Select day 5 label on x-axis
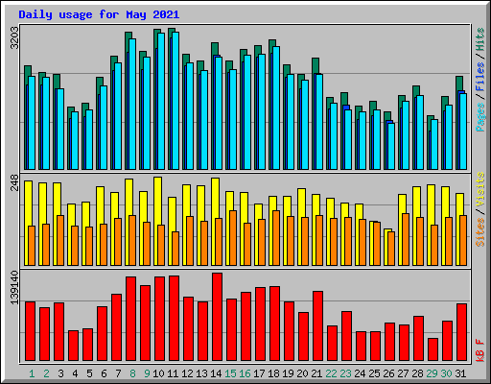Viewport: 491px width, 384px height. [x=89, y=373]
